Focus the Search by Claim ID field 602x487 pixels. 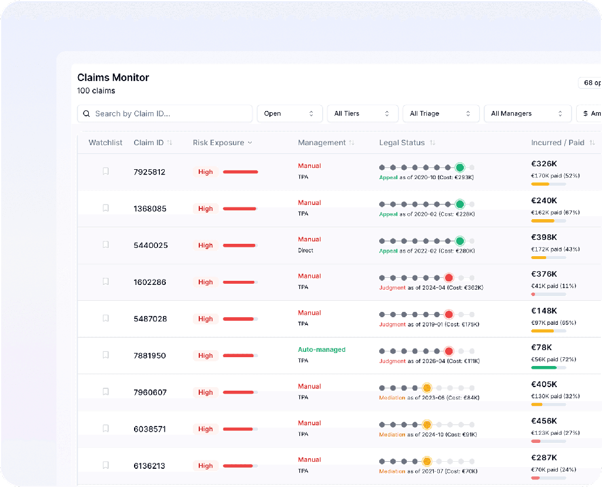[x=165, y=113]
